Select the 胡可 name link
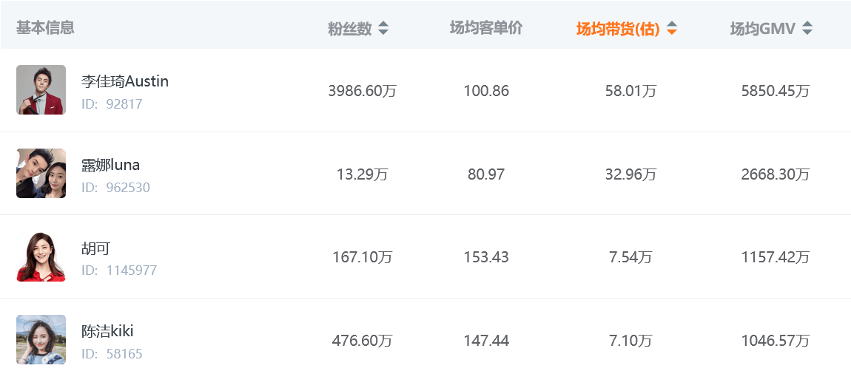 point(95,248)
